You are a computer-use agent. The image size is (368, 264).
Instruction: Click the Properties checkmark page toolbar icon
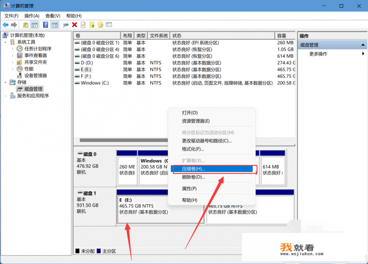click(x=83, y=25)
